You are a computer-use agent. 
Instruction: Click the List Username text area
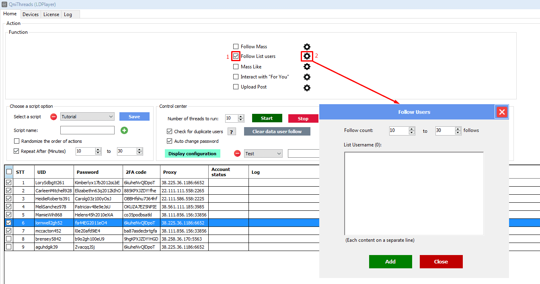(414, 193)
